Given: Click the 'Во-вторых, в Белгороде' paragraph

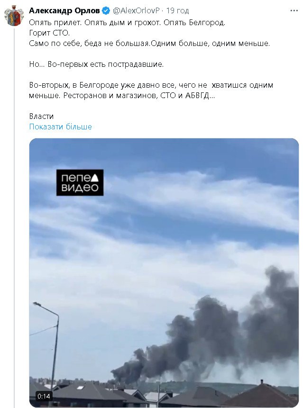Looking at the screenshot, I should (151, 91).
